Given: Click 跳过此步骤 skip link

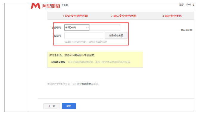Looking at the screenshot, I should [187, 30].
